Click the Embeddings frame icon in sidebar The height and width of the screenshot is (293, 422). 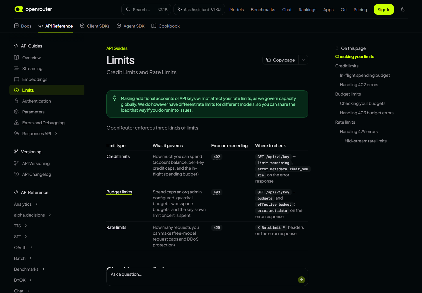(x=16, y=79)
